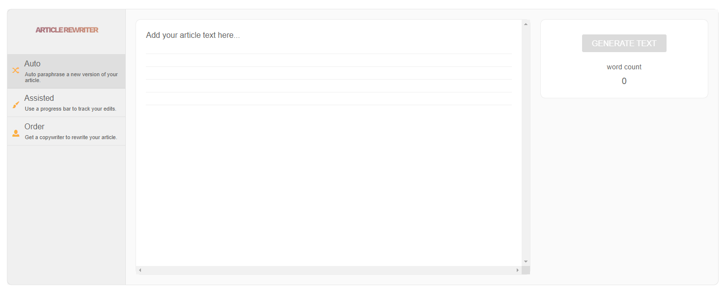Click the 'Use a progress bar' description text
This screenshot has width=725, height=294.
[70, 109]
